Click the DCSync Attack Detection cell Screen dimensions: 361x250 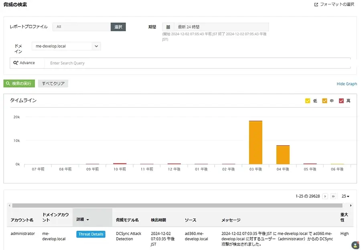coord(128,236)
